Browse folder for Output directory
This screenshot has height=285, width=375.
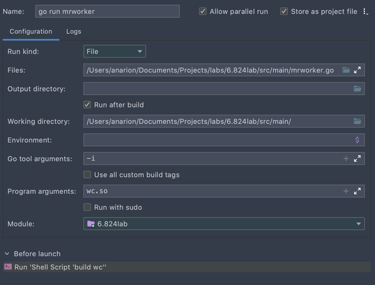click(x=357, y=89)
